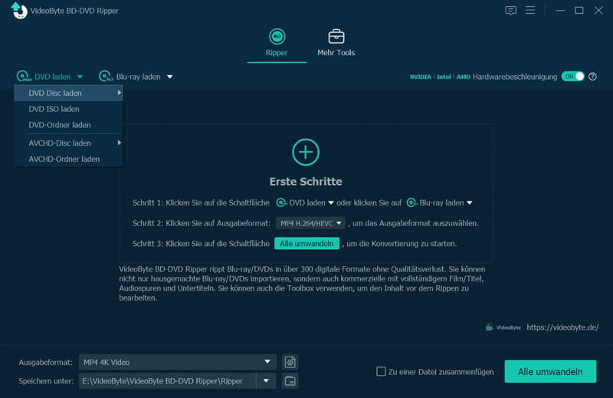Select DVD ISO laden menu item
Viewport: 613px width, 398px height.
pos(54,109)
